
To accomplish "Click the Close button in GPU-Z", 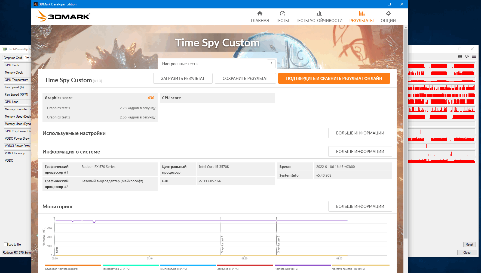I will pos(467,253).
